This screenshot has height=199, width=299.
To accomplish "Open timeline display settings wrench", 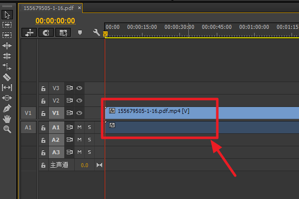I will 96,32.
